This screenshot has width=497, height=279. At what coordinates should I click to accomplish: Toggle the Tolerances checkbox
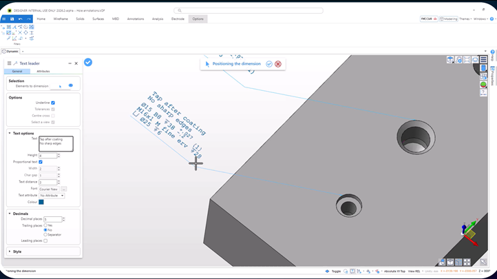(x=53, y=110)
